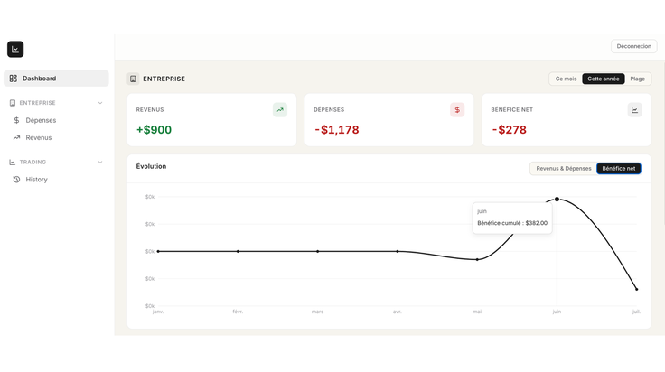Screen dimensions: 665x372
Task: Collapse the ENTREPRISE sidebar section chevron
Action: [100, 103]
